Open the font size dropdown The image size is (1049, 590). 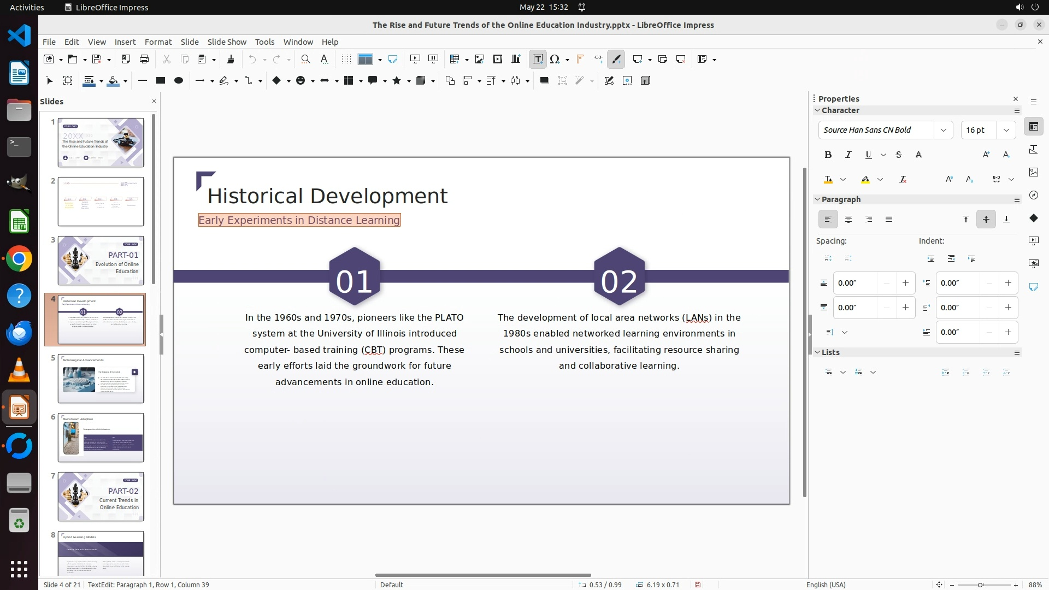[x=1006, y=130]
